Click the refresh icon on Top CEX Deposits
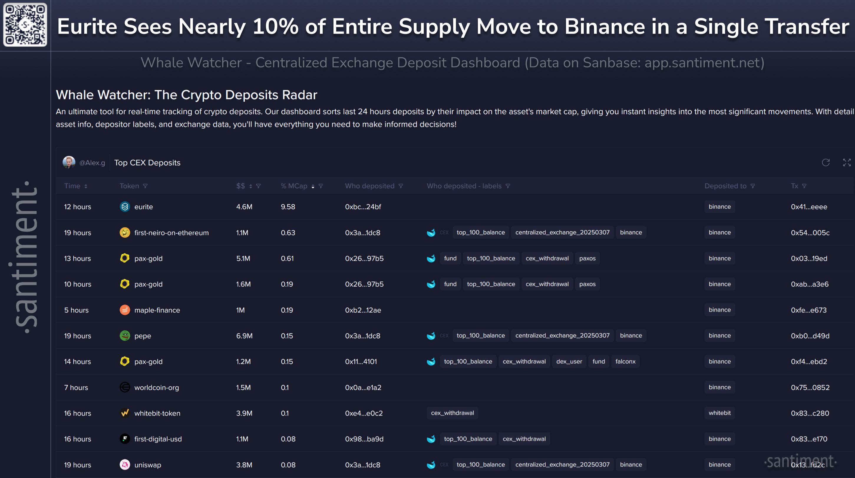 (826, 162)
